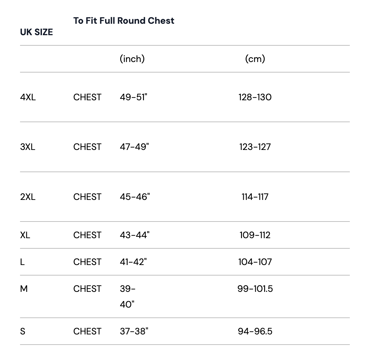Select the 4XL size label
Screen dimensions: 368x348
click(x=28, y=97)
